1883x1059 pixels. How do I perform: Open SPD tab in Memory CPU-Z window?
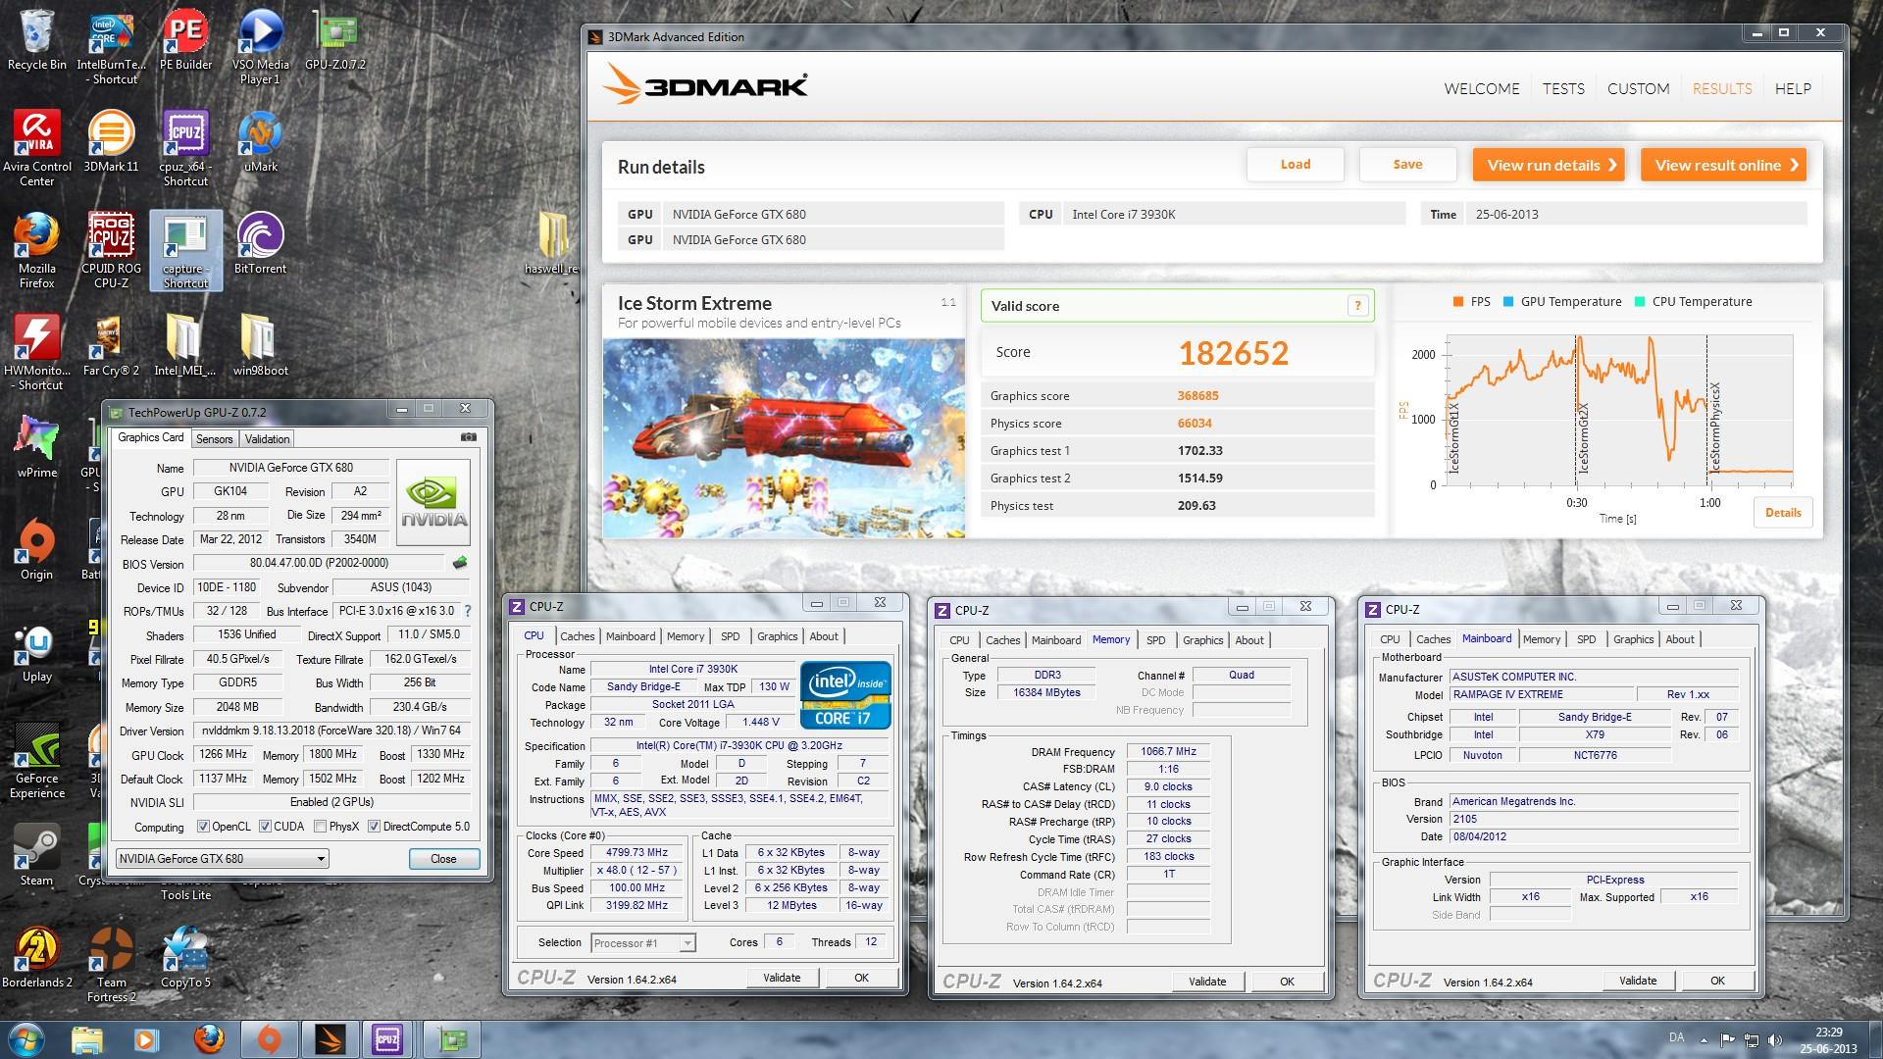tap(1156, 640)
